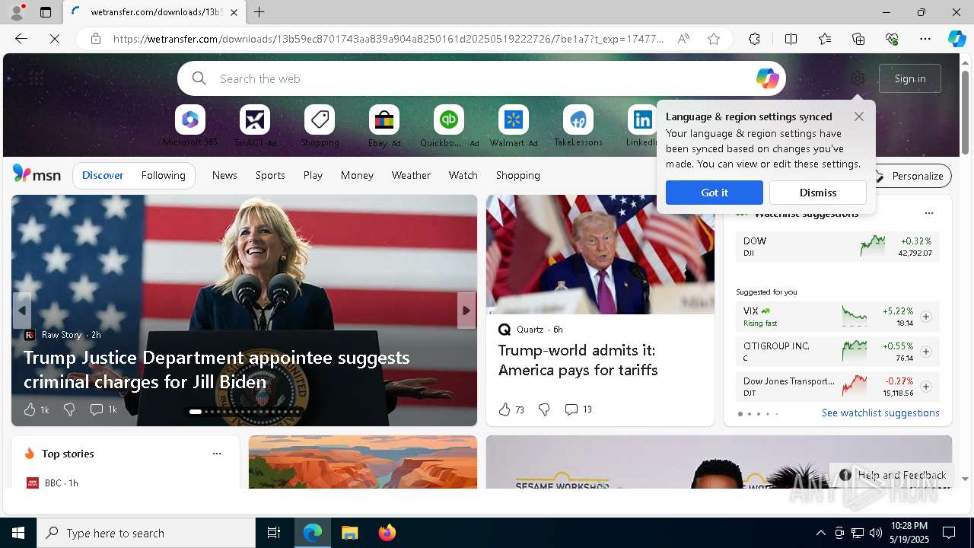Open See watchlist suggestions link
Viewport: 974px width, 548px height.
pos(880,413)
